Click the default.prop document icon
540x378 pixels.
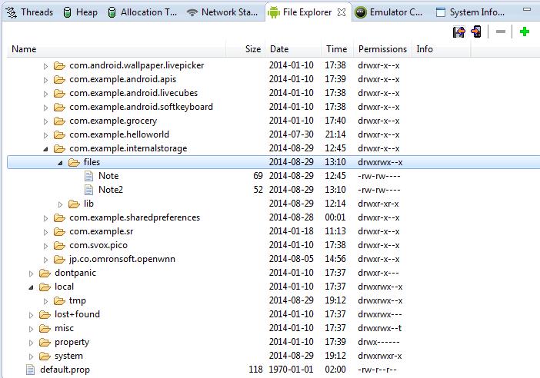(x=30, y=370)
